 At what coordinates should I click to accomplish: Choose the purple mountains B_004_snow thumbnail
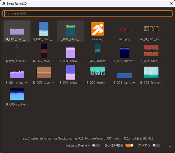pos(17,75)
